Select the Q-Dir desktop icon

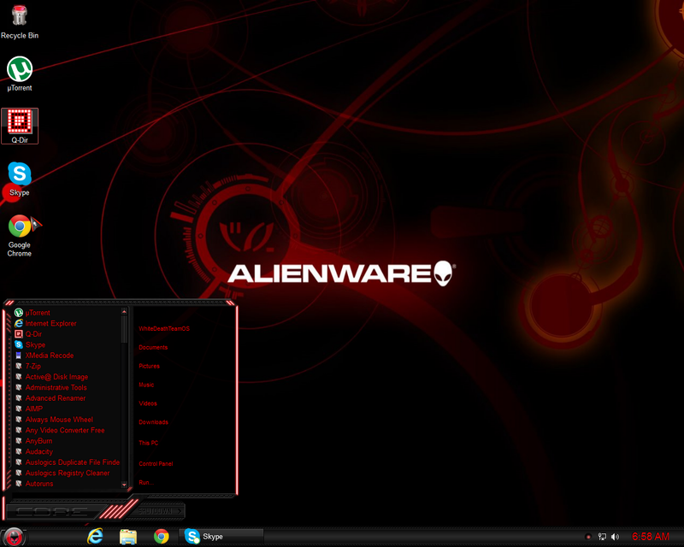coord(19,126)
